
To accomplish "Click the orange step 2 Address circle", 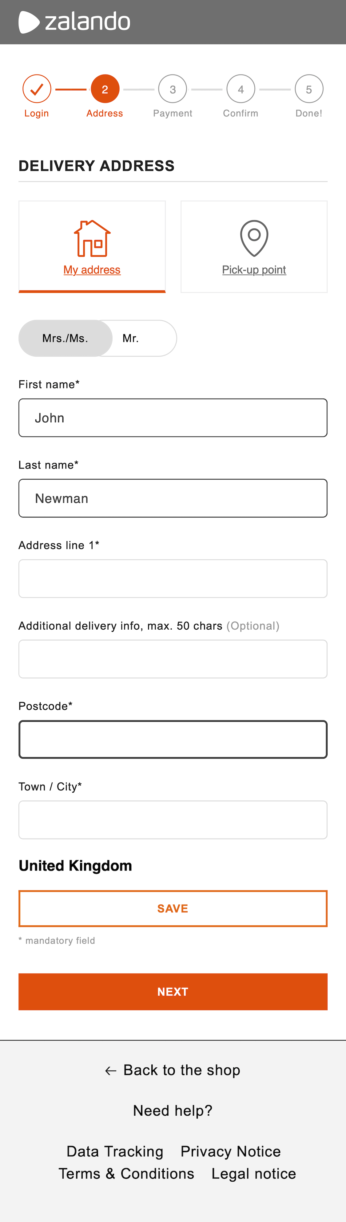I will [105, 89].
